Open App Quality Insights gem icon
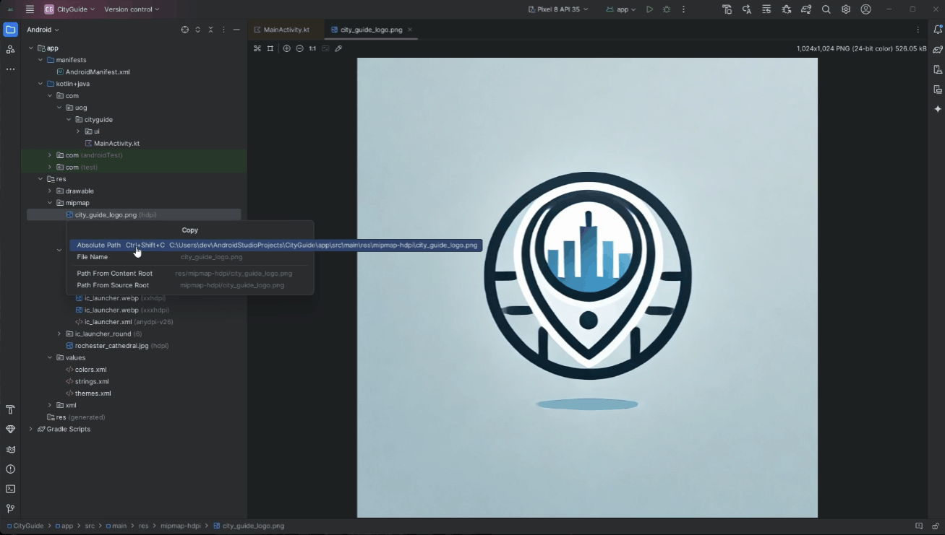Viewport: 945px width, 535px height. pyautogui.click(x=10, y=429)
